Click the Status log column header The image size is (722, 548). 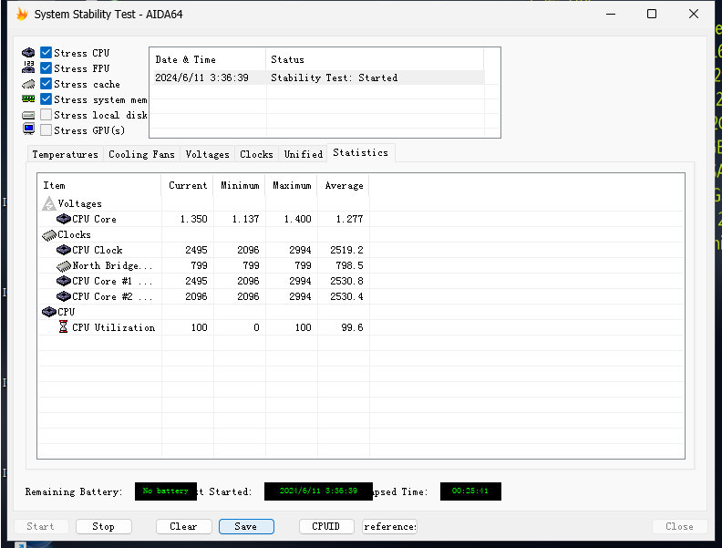(375, 59)
